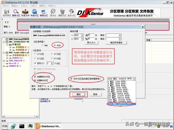Expand the HD1:ST500LT012 disk tree node

tap(4, 42)
